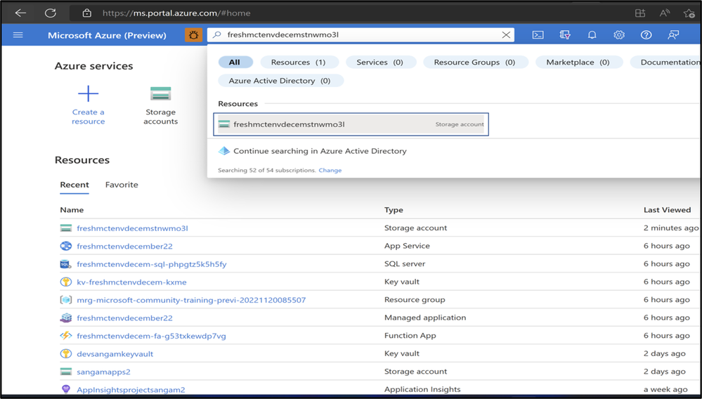Filter results by Marketplace (0)

[579, 63]
